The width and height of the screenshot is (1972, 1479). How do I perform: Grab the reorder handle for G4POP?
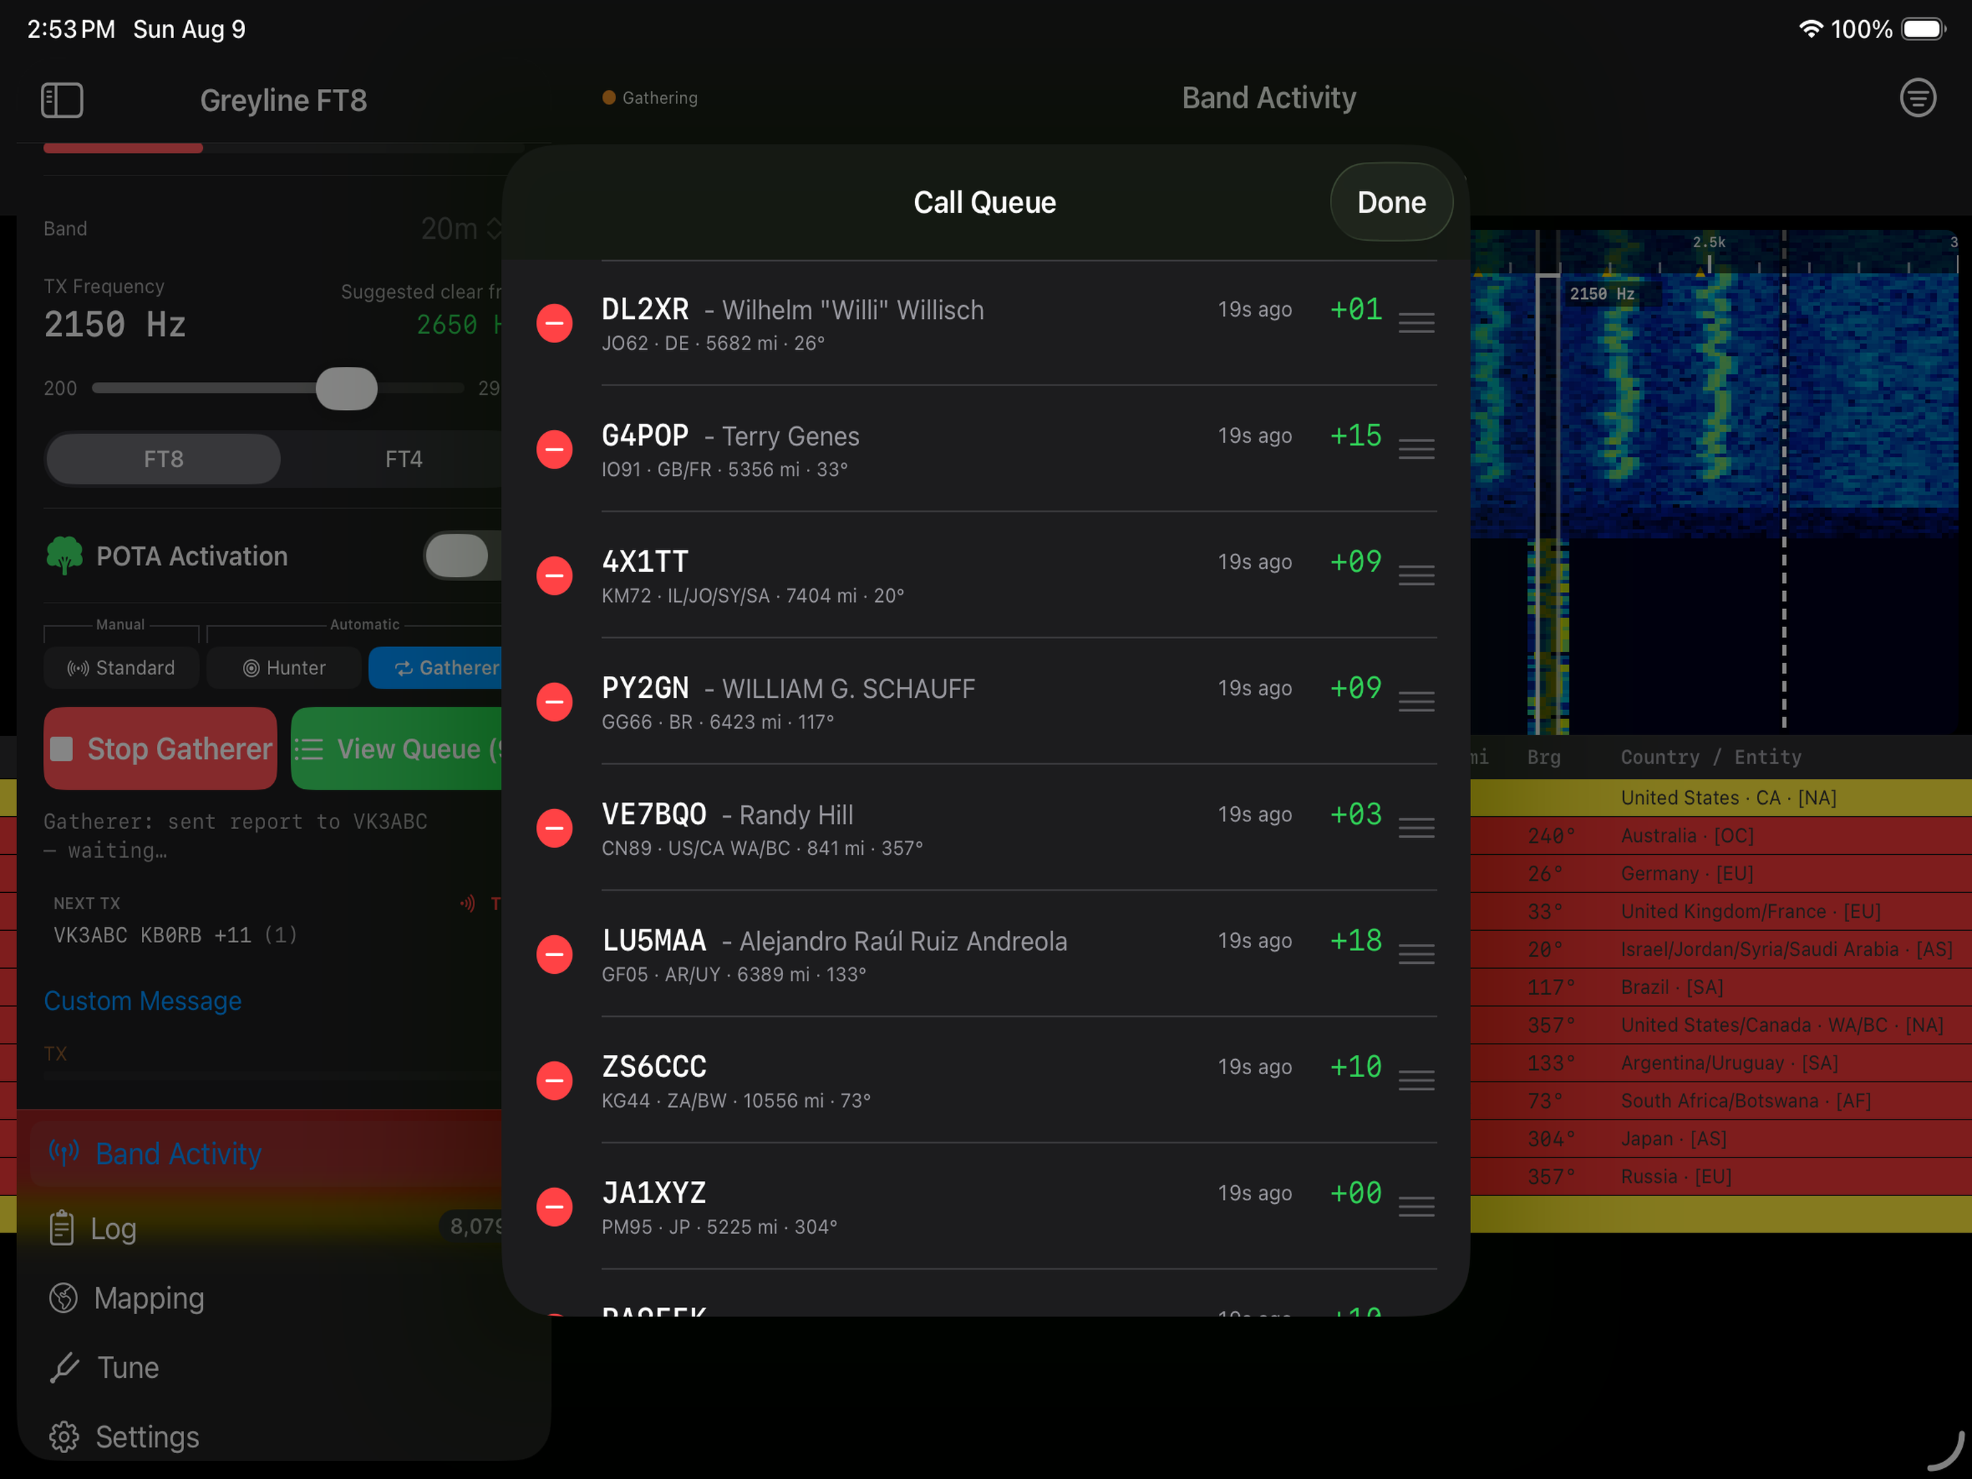(1416, 449)
